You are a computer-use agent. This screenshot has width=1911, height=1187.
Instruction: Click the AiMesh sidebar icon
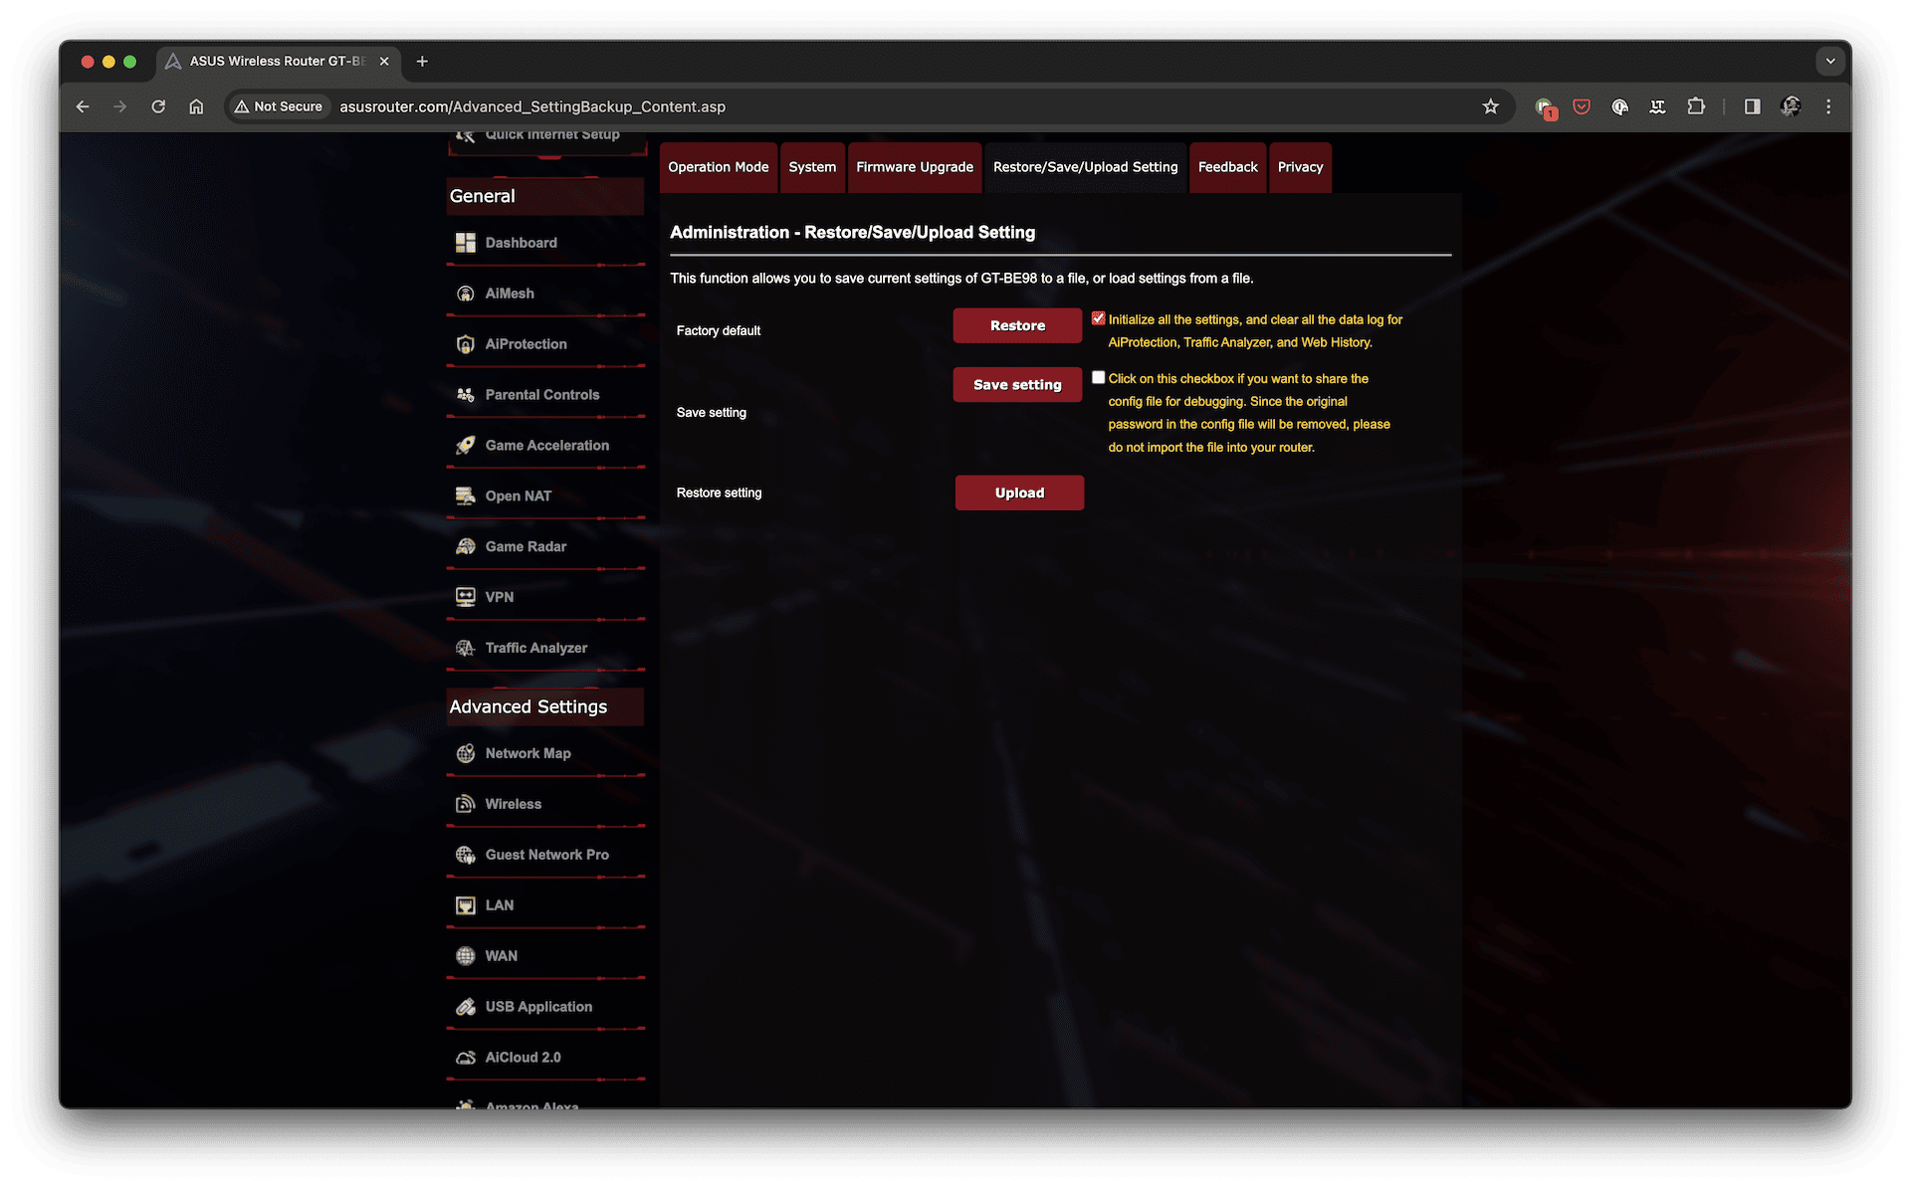pyautogui.click(x=465, y=294)
